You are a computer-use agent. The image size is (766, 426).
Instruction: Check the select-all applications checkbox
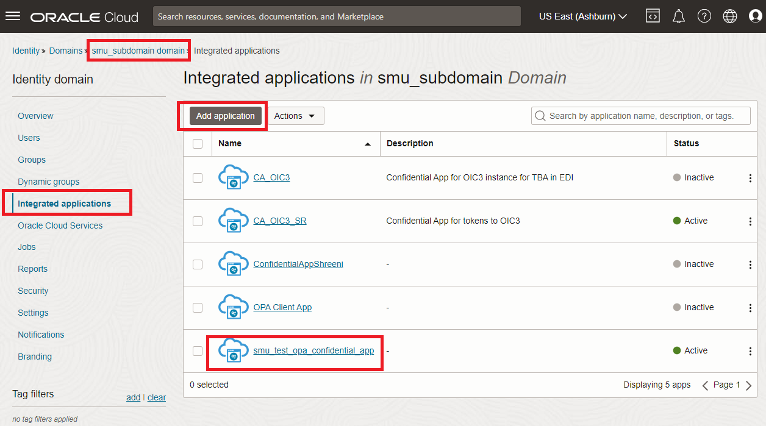(198, 143)
